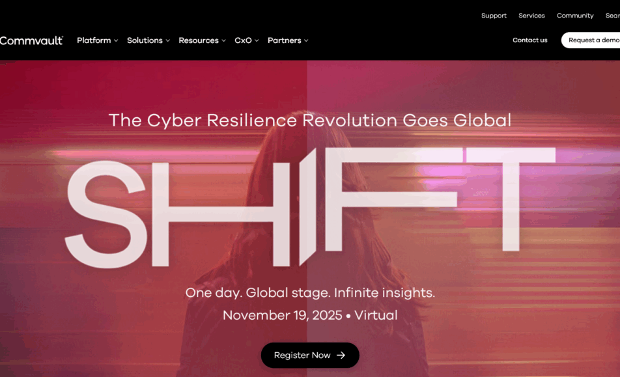This screenshot has width=620, height=377.
Task: Click the large SHIFT event logo
Action: point(310,208)
